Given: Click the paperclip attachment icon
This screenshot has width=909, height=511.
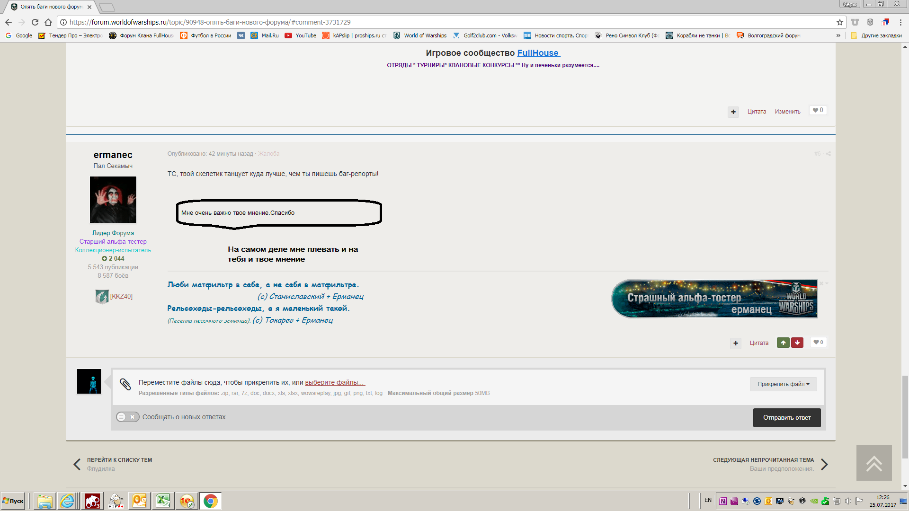Looking at the screenshot, I should 125,384.
